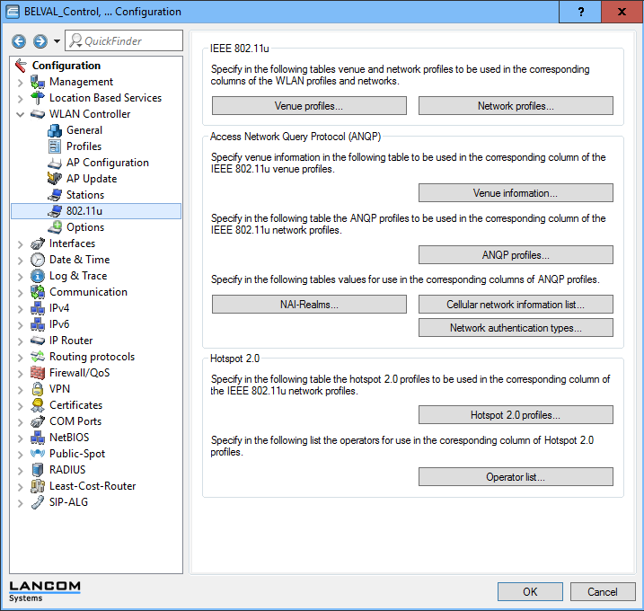Open Network authentication types table
The image size is (644, 611).
click(x=516, y=327)
